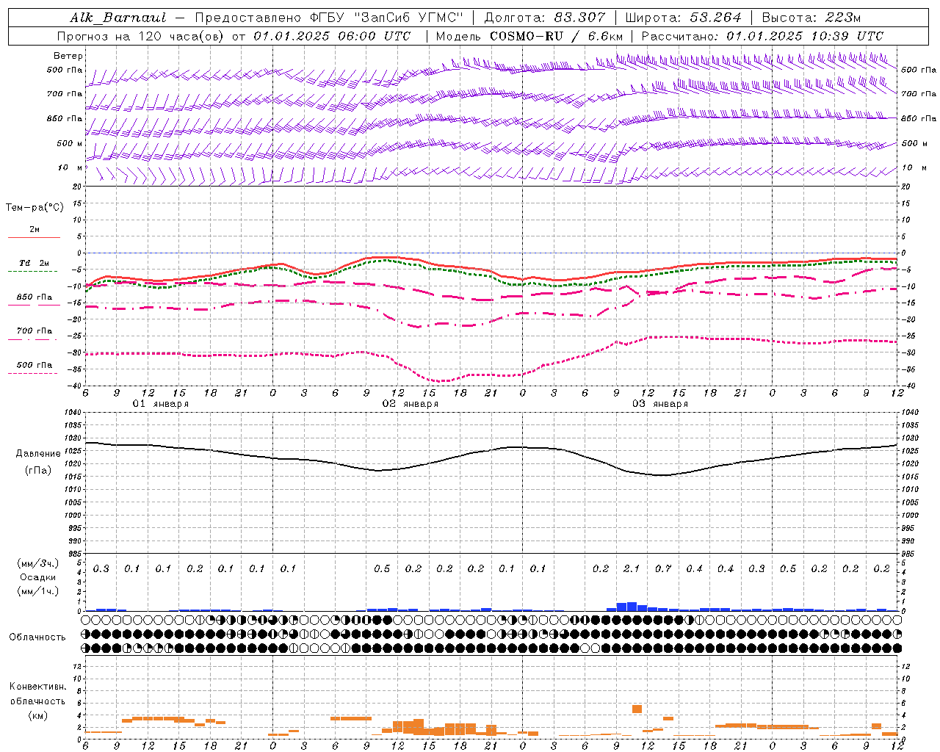This screenshot has width=940, height=752.
Task: Click the "Конвективн." convective cloud label
Action: click(37, 687)
